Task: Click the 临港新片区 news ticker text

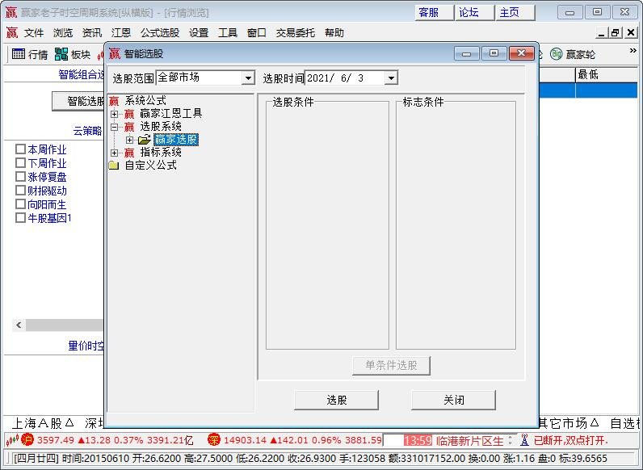Action: tap(469, 440)
